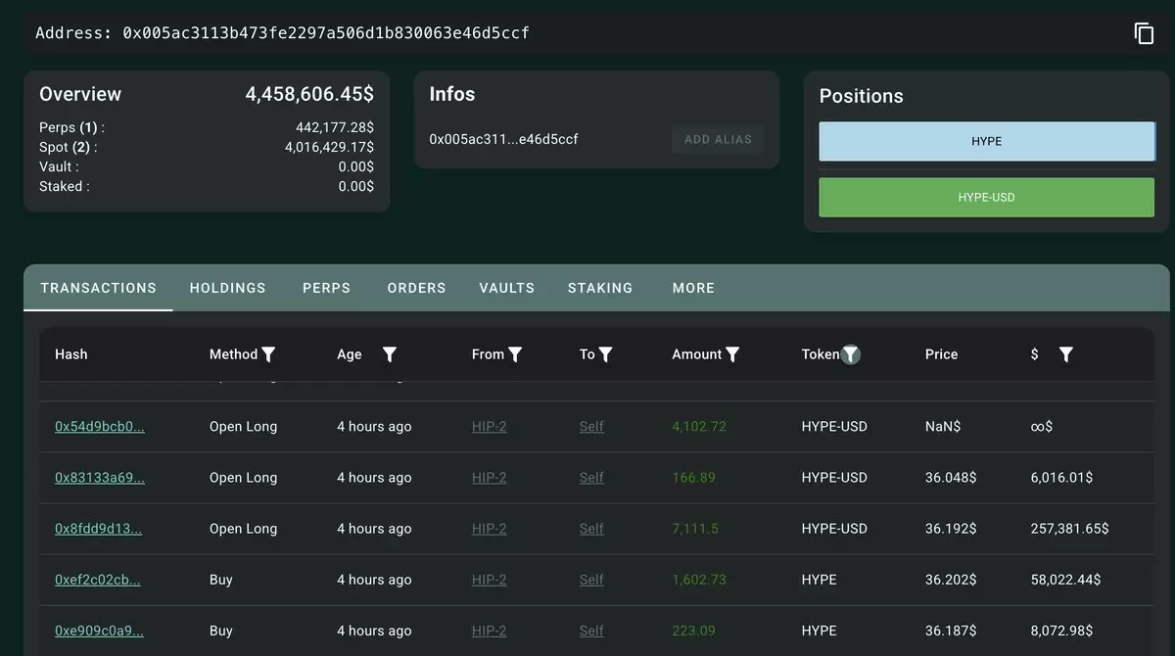Click the overview total 4,458,606.45$
Screen dimensions: 1175x656
pyautogui.click(x=309, y=94)
